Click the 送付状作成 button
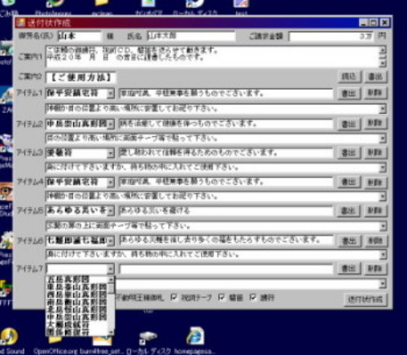The width and height of the screenshot is (407, 355). point(365,300)
